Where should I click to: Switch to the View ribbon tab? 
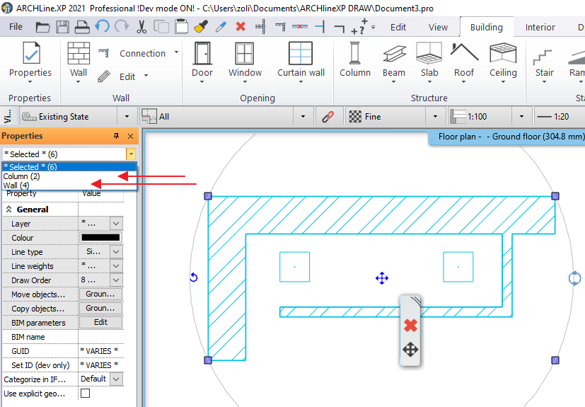(x=438, y=28)
